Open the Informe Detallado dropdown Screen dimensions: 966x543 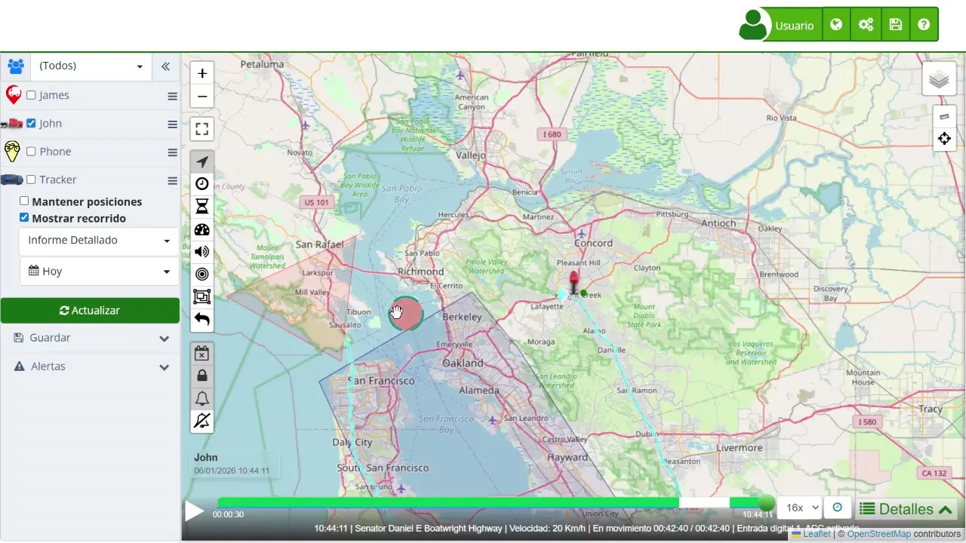[99, 241]
